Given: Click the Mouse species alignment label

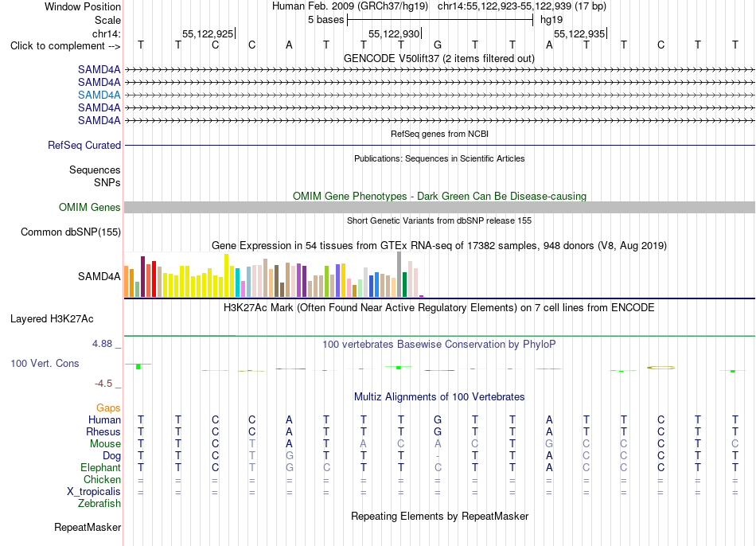Looking at the screenshot, I should coord(105,444).
